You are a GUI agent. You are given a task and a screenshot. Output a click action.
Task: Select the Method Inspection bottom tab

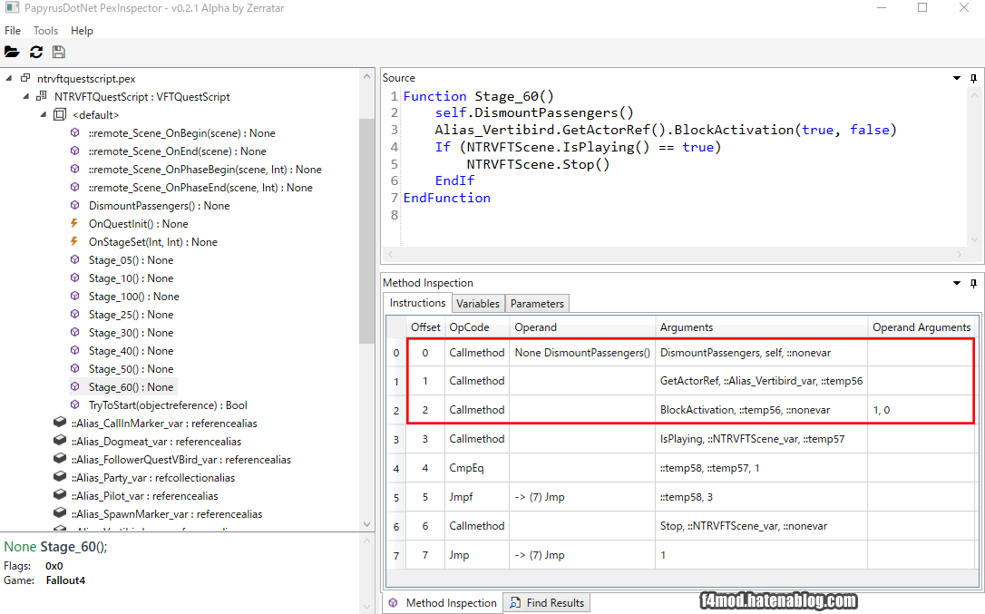(x=443, y=603)
